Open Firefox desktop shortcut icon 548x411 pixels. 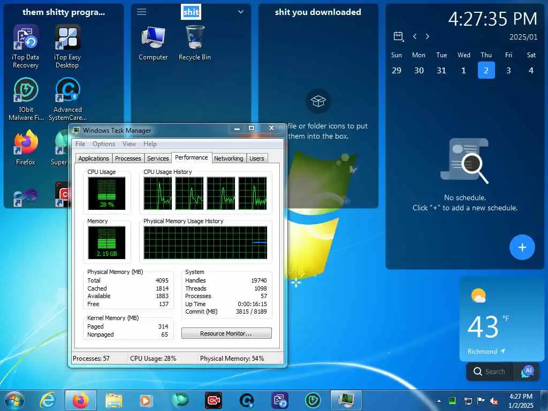click(x=26, y=147)
